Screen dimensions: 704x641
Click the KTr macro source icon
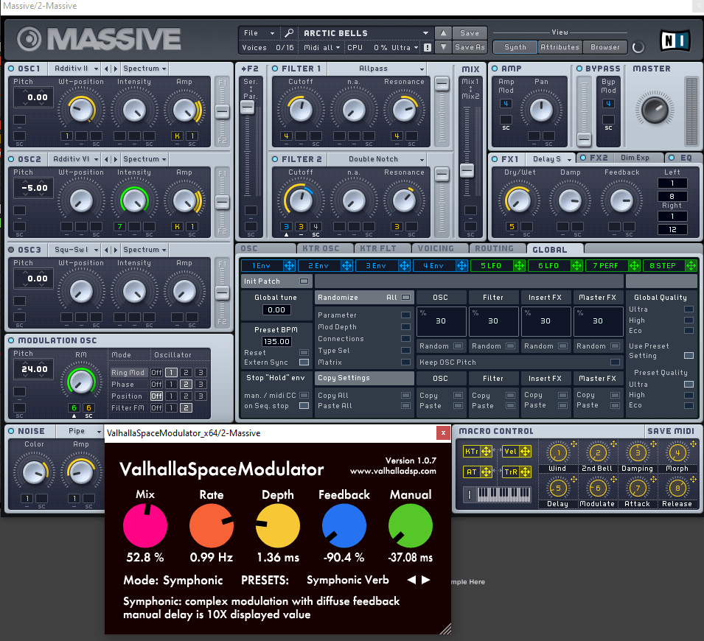471,452
